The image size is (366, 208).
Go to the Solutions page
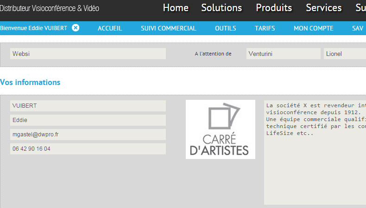[x=221, y=8]
